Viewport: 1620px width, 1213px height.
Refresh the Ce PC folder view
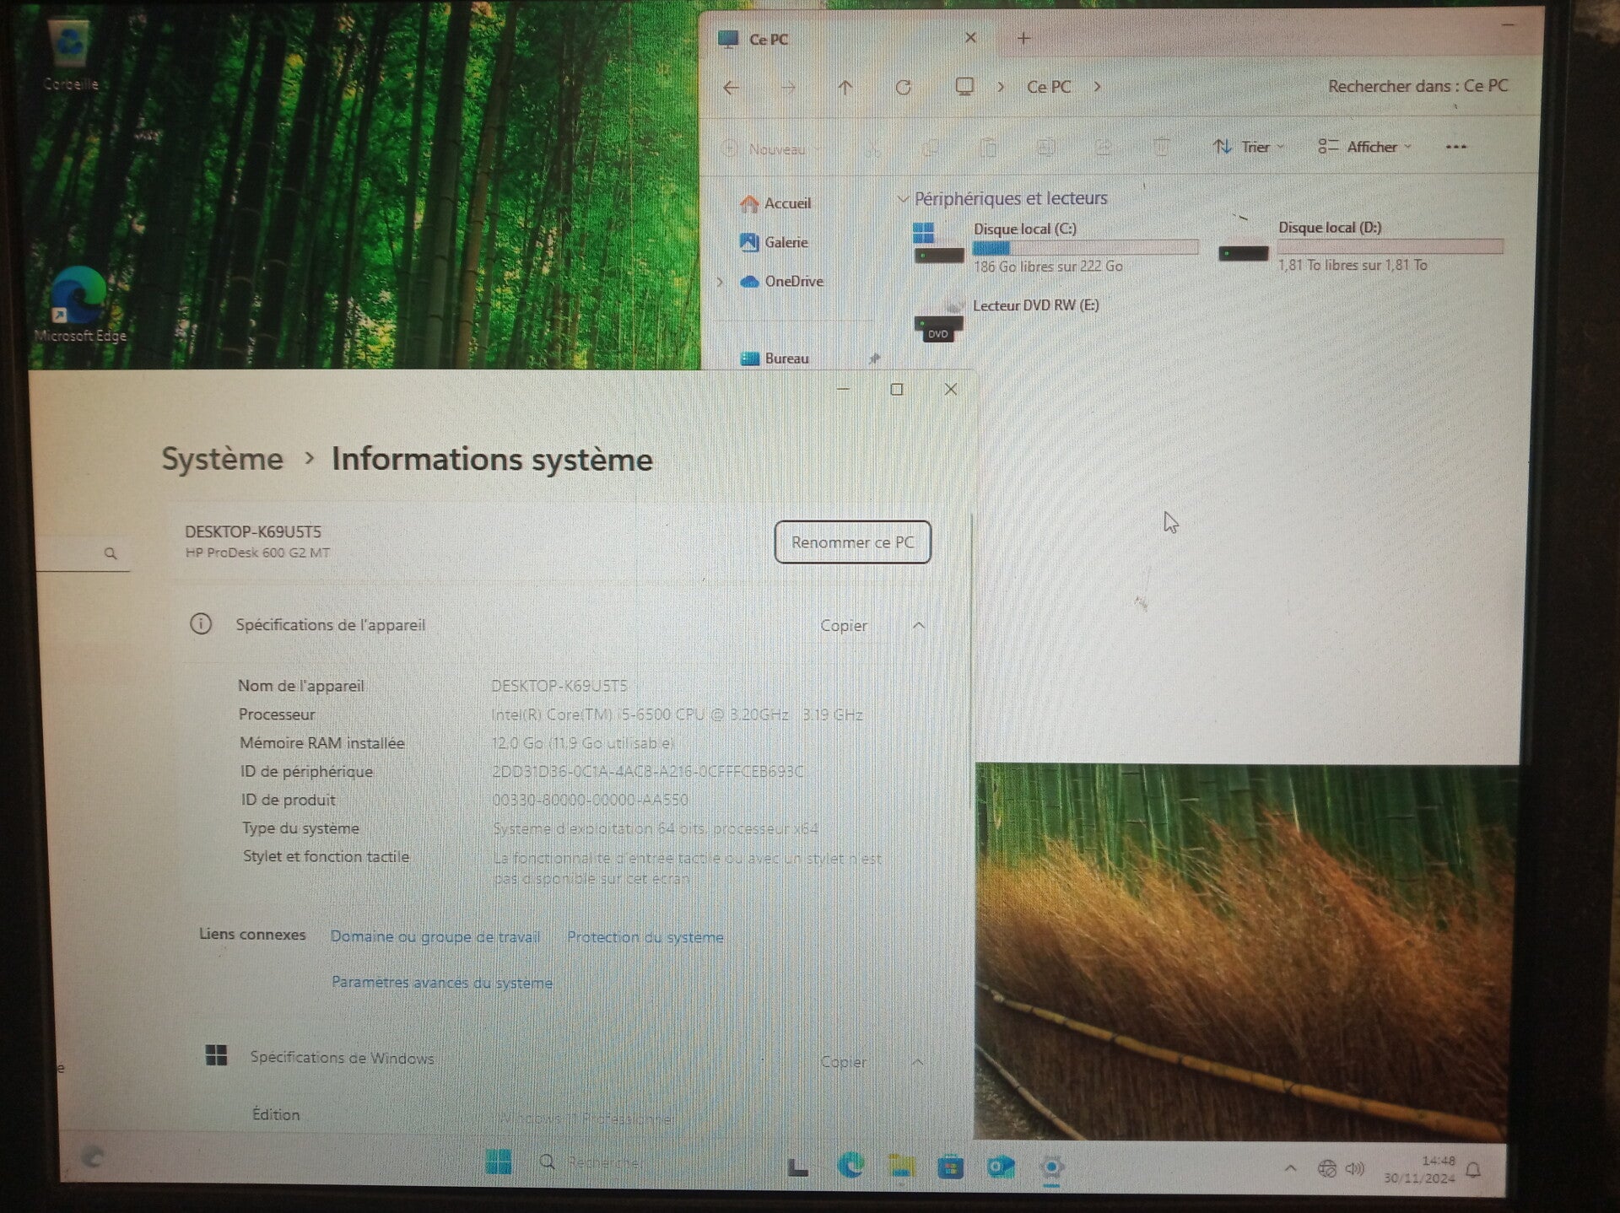click(903, 87)
